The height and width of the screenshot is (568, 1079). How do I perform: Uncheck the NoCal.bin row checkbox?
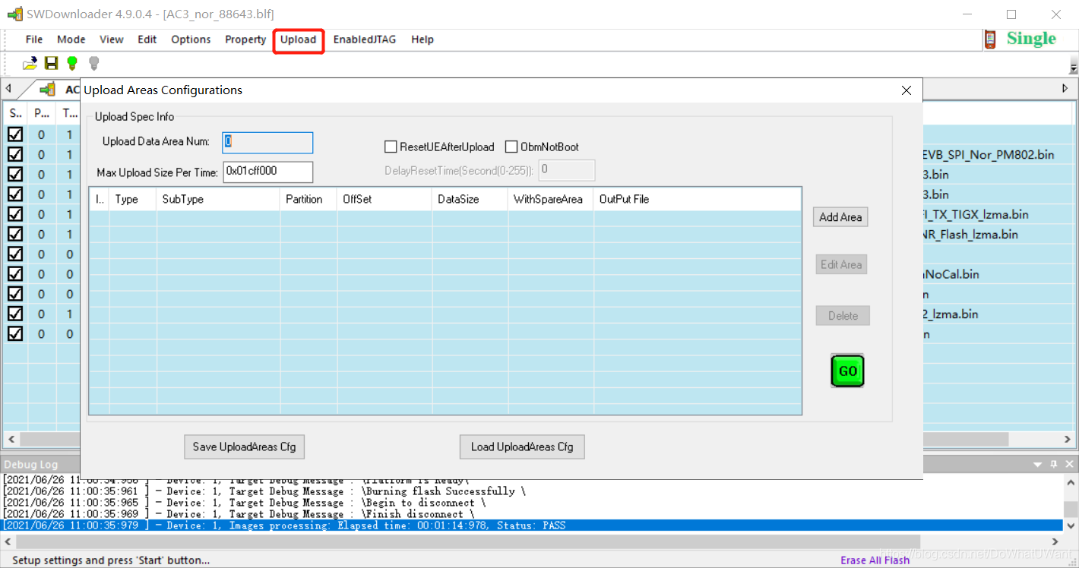14,273
